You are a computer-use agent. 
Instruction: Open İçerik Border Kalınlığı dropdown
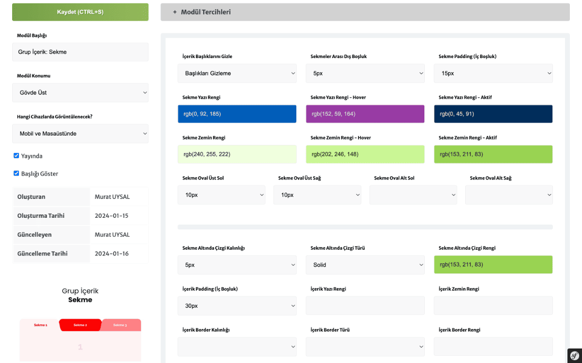click(237, 347)
